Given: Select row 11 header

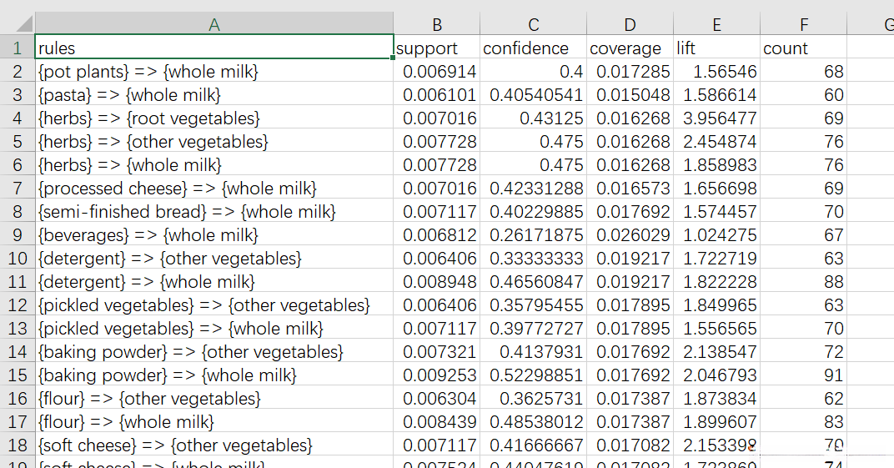Looking at the screenshot, I should click(x=17, y=282).
